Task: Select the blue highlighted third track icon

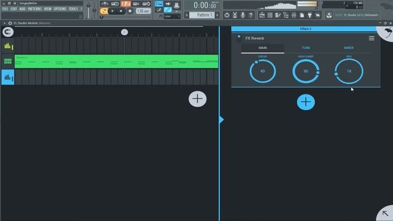Action: [8, 77]
